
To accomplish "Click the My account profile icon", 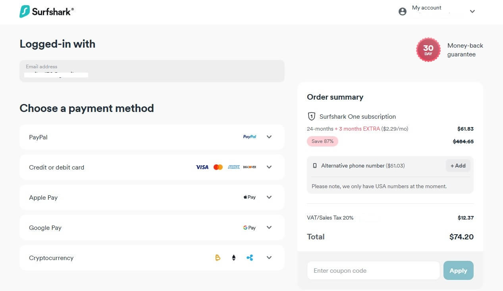I will 402,11.
